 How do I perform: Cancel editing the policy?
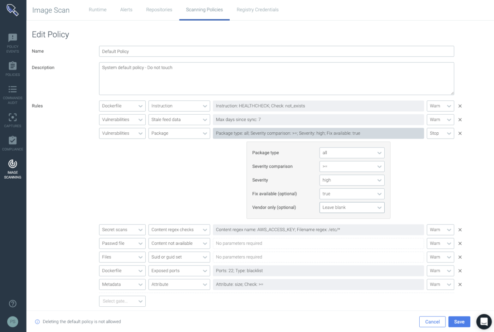pos(432,321)
